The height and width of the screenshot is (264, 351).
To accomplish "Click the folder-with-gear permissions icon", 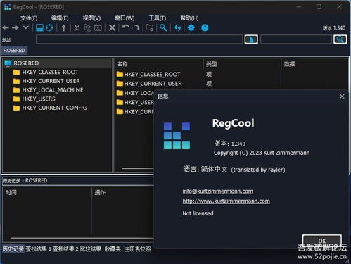I will pos(150,28).
